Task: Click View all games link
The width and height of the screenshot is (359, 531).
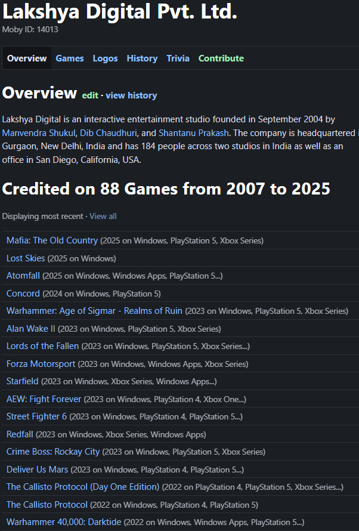Action: (103, 216)
